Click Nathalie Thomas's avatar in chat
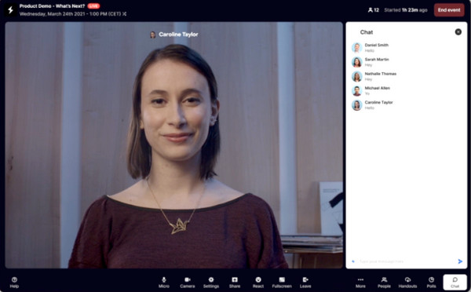Image resolution: width=471 pixels, height=292 pixels. tap(357, 77)
